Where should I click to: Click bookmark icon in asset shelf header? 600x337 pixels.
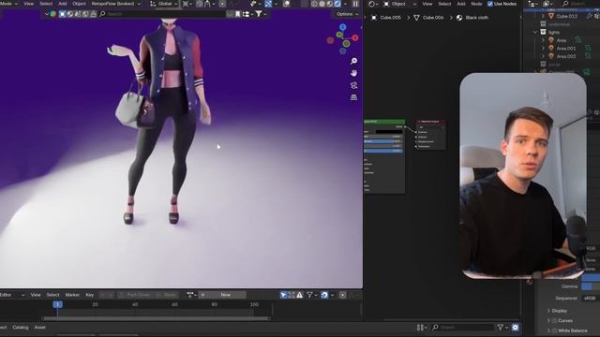coord(237,14)
